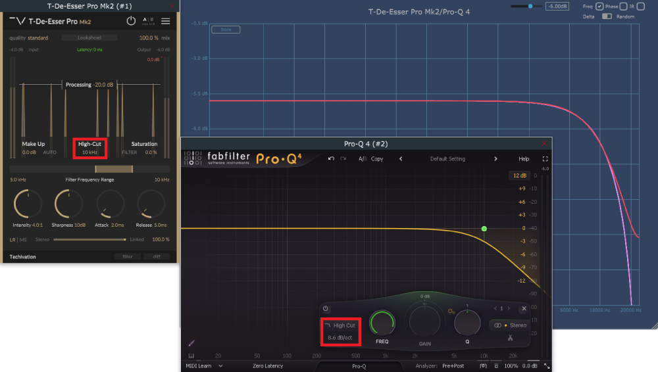Open 12 dB display range selector
The width and height of the screenshot is (658, 372).
520,175
